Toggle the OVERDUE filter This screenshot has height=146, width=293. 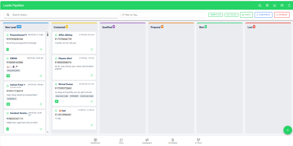tap(282, 15)
